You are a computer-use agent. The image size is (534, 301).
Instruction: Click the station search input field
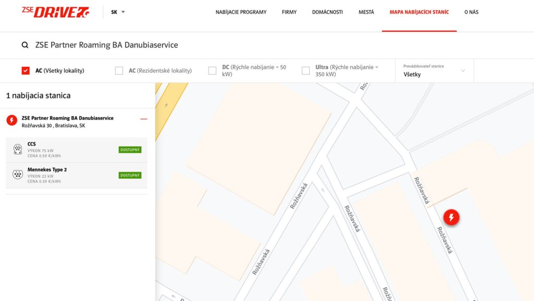[x=267, y=45]
